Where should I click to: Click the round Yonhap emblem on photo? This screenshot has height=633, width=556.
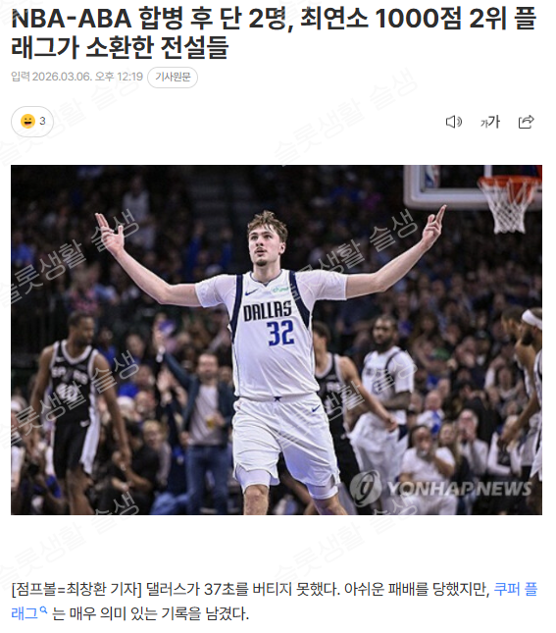(x=366, y=489)
